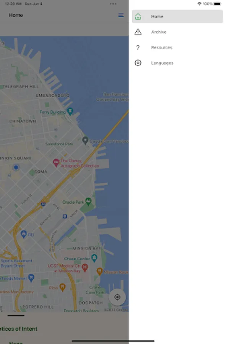Tap the UCSF Medical Center hospital pin
Screen dimensions: 226x344
[85, 268]
